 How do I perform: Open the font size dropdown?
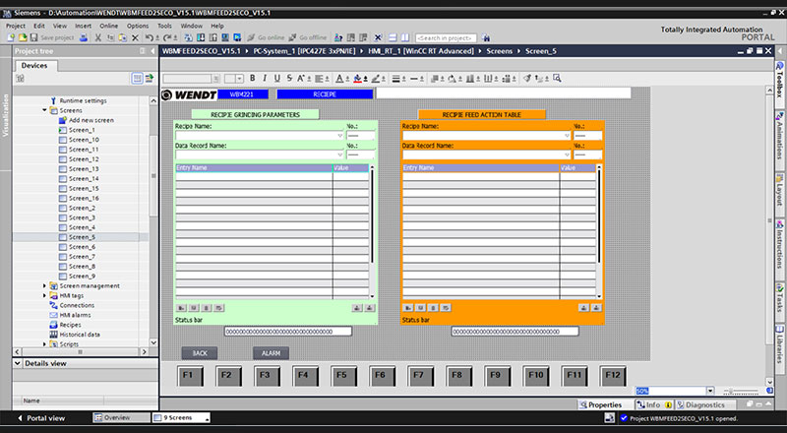(x=239, y=79)
